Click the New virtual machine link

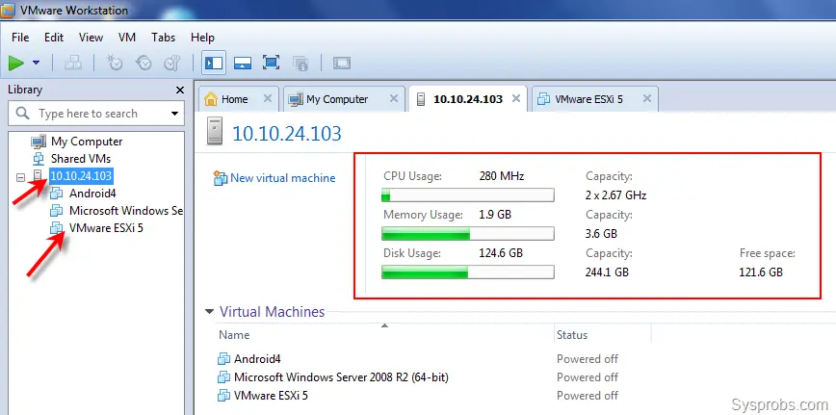[282, 178]
